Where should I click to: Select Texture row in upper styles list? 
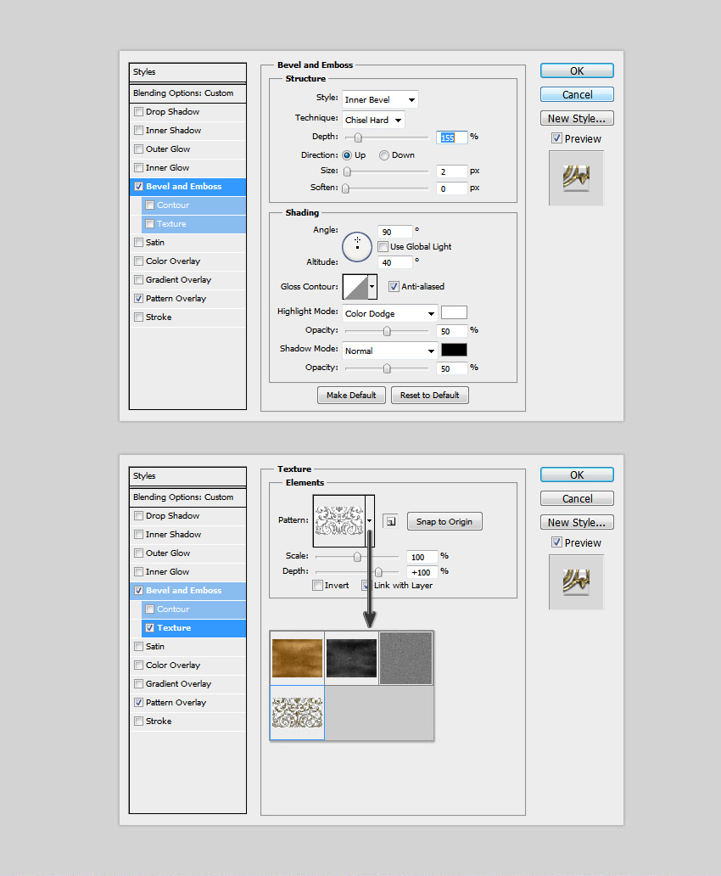[193, 224]
